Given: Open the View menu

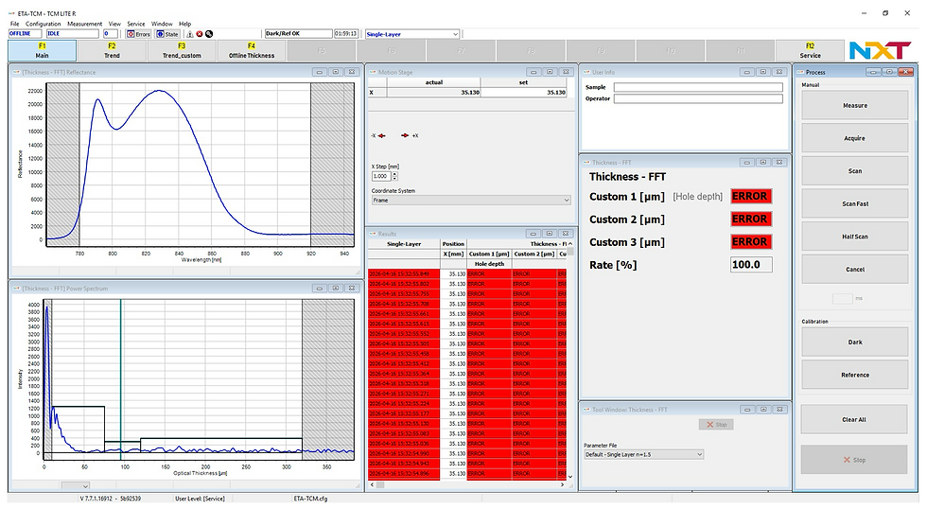Looking at the screenshot, I should pyautogui.click(x=114, y=24).
